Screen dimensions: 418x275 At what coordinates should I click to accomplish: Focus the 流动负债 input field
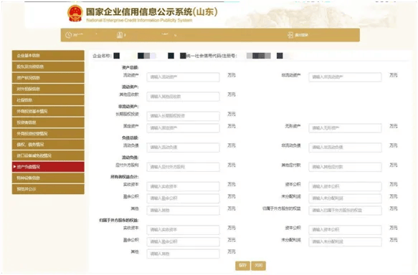coord(183,148)
